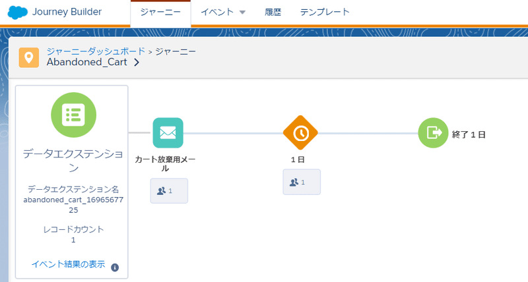
Task: Switch to the 履歴 tab
Action: [x=273, y=12]
